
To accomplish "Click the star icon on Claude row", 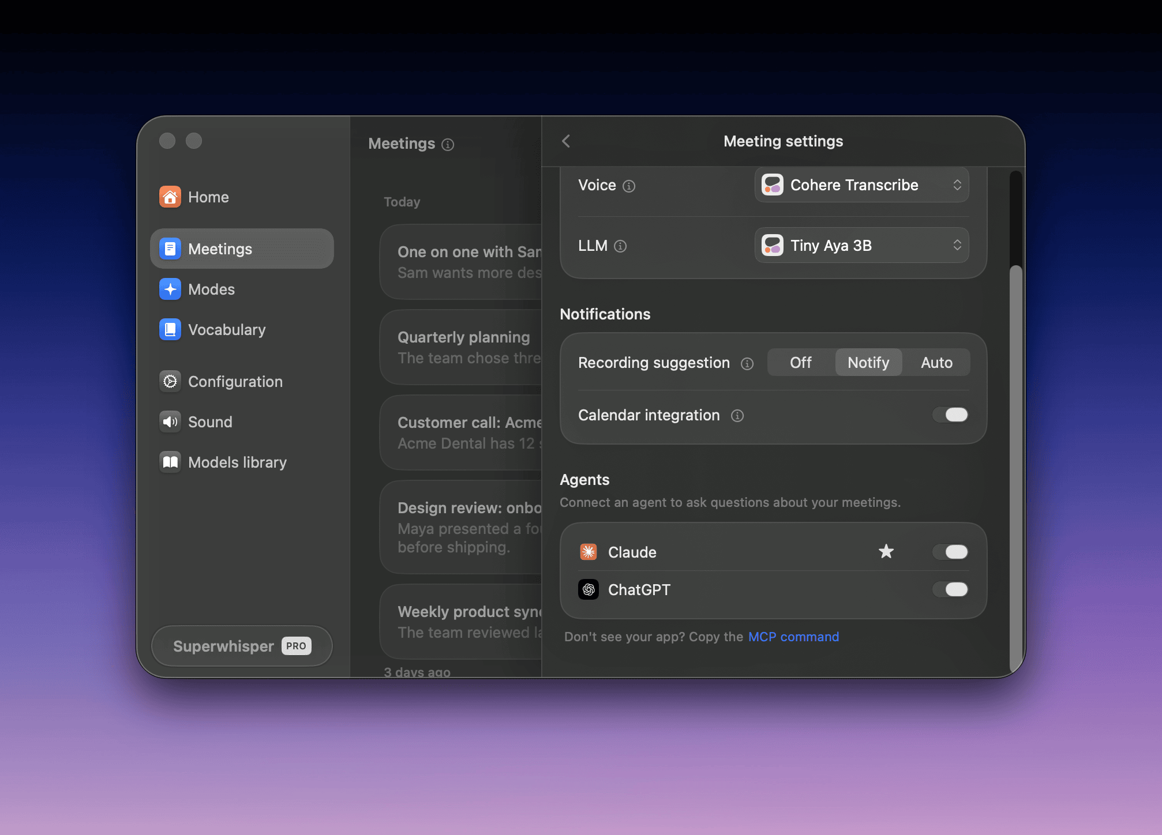I will (x=886, y=552).
